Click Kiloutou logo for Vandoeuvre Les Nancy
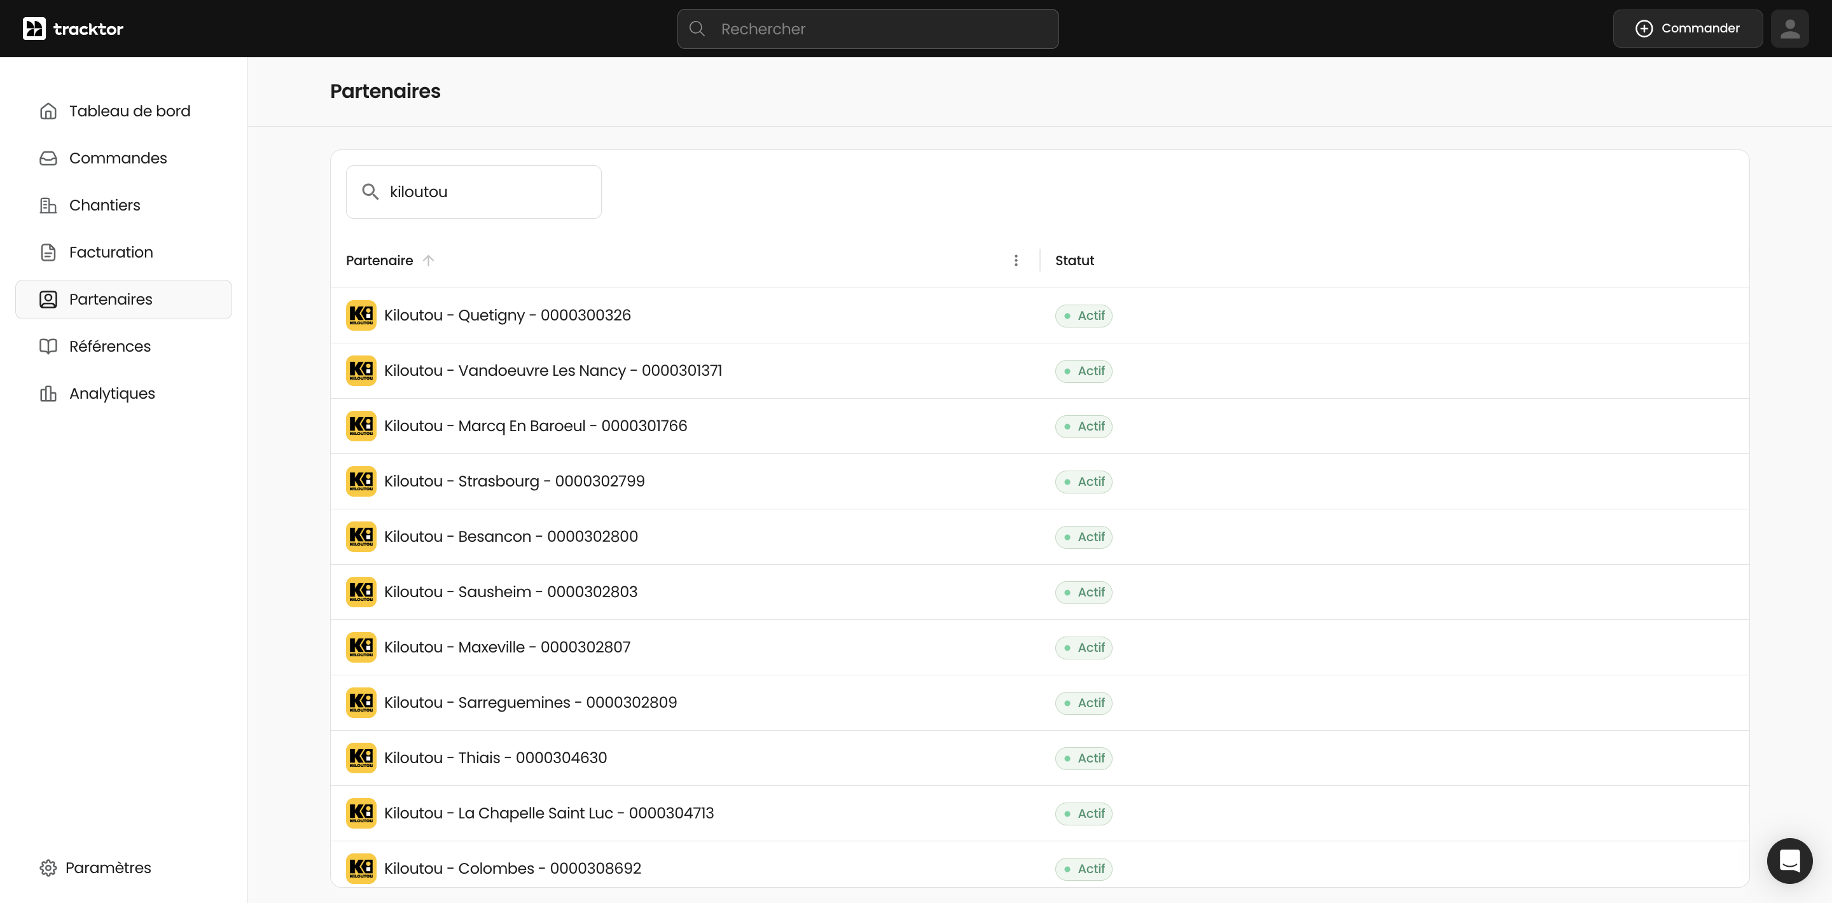 (x=361, y=371)
